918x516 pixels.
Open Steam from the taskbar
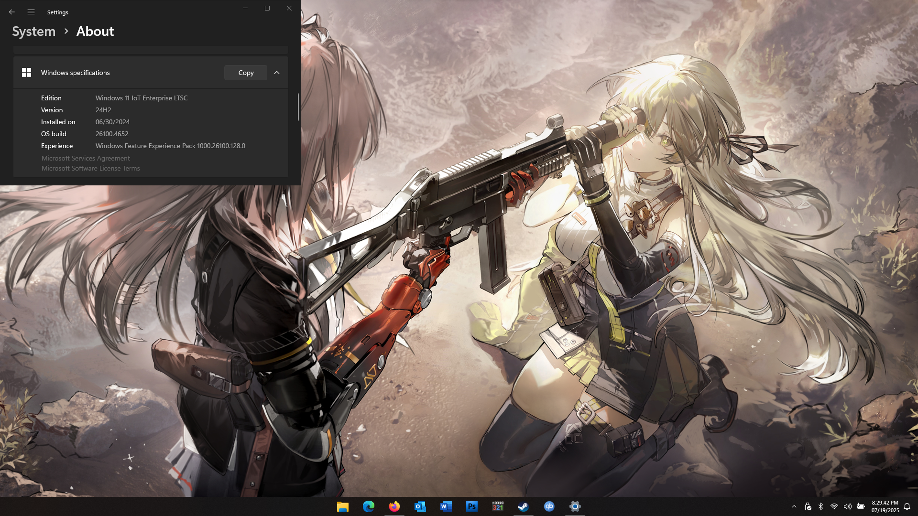[x=524, y=506]
